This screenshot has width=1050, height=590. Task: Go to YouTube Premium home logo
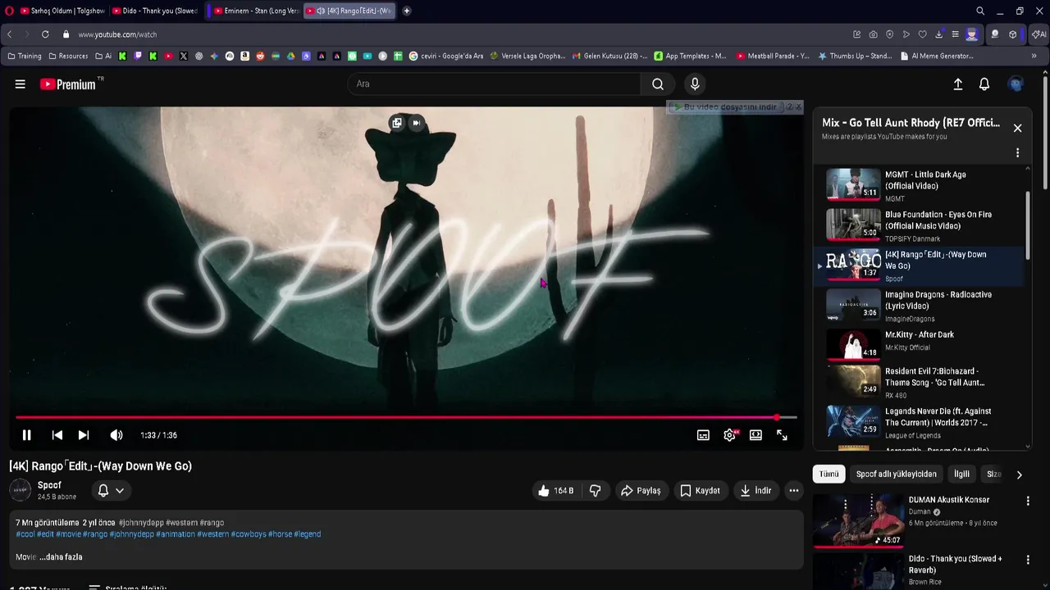pos(67,84)
